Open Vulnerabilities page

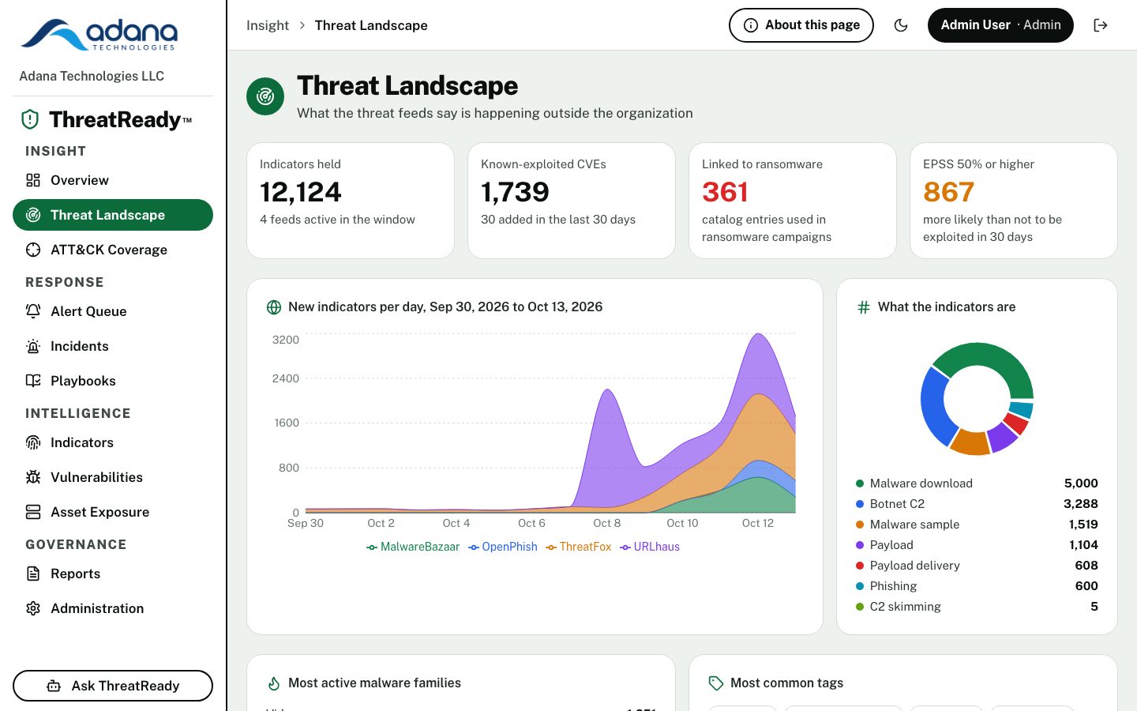point(113,477)
